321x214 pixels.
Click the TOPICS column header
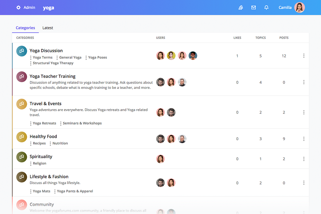click(x=260, y=38)
